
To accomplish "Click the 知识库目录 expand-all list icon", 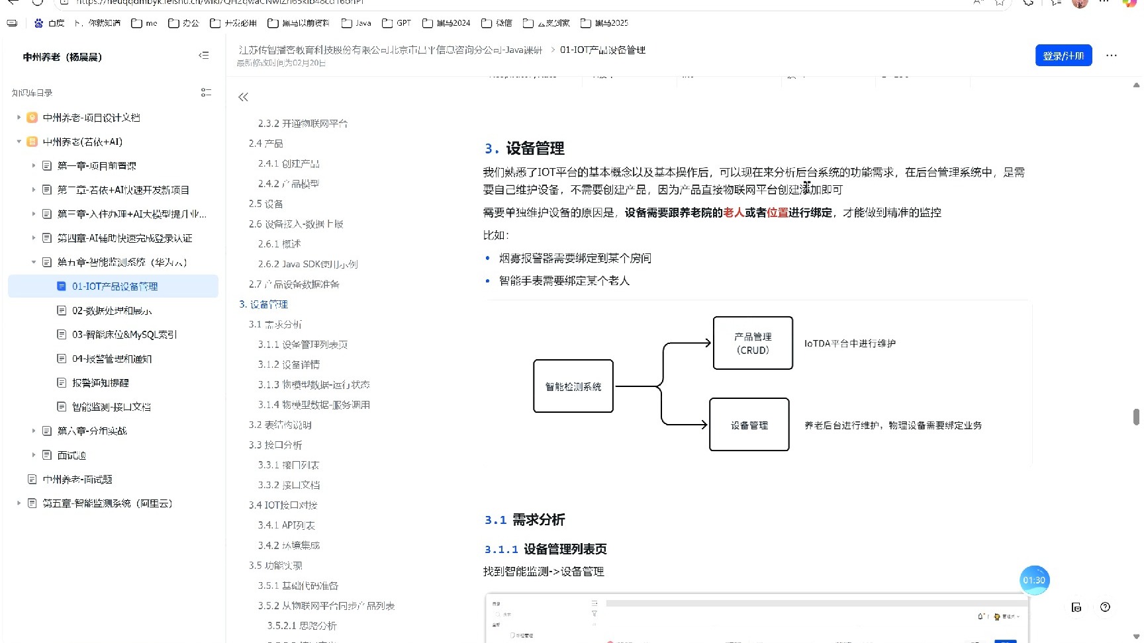I will point(206,93).
